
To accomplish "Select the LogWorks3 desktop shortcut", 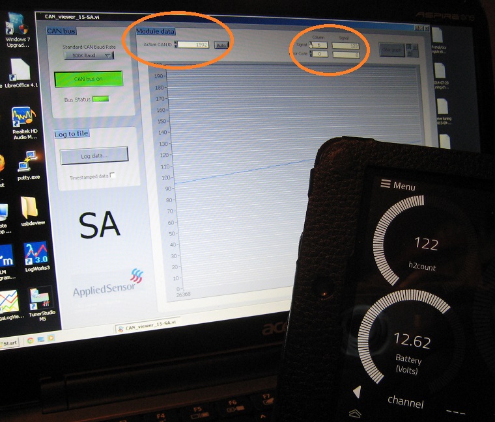I will click(x=36, y=257).
